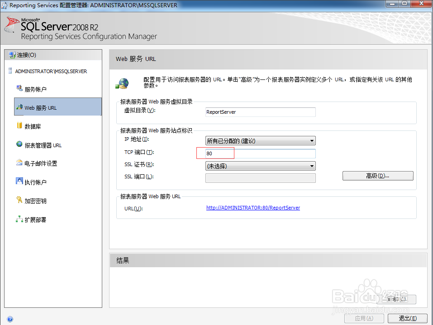The image size is (433, 325).
Task: Select the Web 服务 URL page
Action: (x=58, y=107)
